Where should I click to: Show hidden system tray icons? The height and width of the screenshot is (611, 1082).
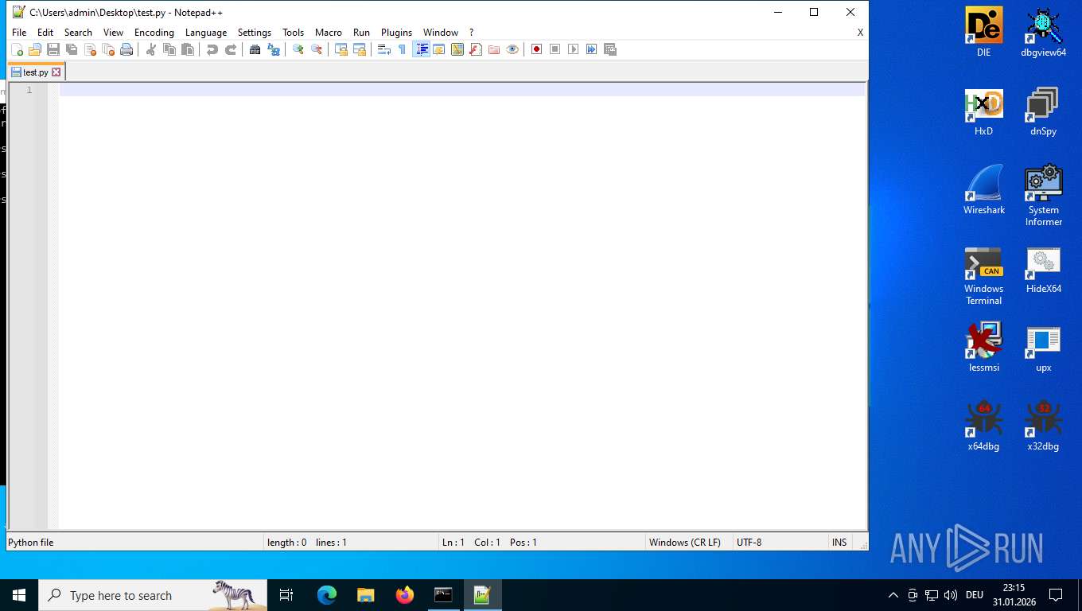pos(893,595)
